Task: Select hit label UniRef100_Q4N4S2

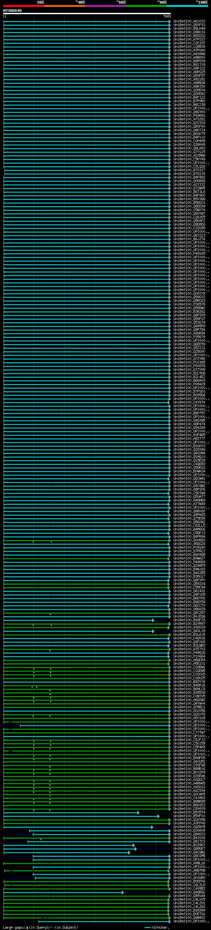Action: coord(189,918)
